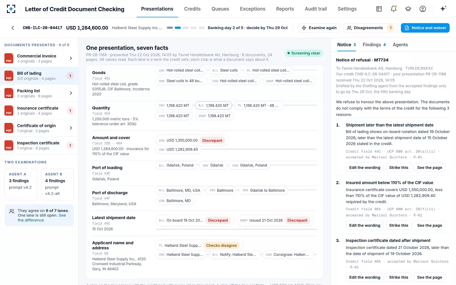Click the app logo icon
Viewport: 456px width, 285px height.
pos(11,9)
